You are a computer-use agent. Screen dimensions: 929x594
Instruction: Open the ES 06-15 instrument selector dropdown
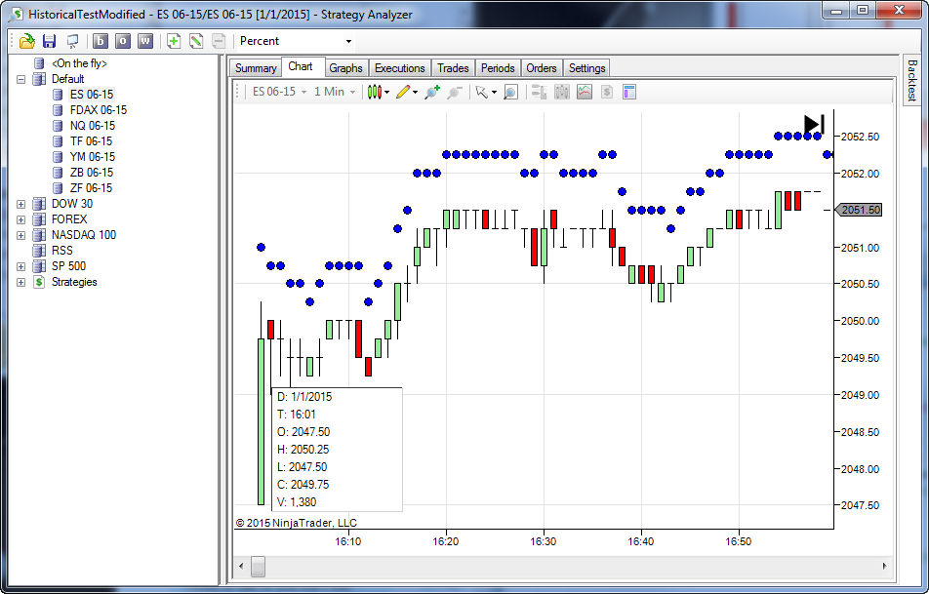point(280,92)
